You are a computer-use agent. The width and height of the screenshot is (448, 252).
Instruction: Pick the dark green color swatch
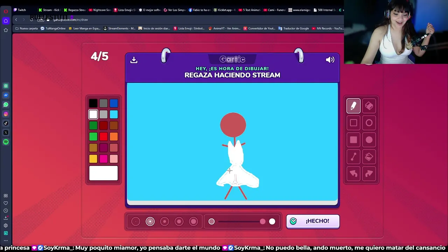pyautogui.click(x=93, y=125)
